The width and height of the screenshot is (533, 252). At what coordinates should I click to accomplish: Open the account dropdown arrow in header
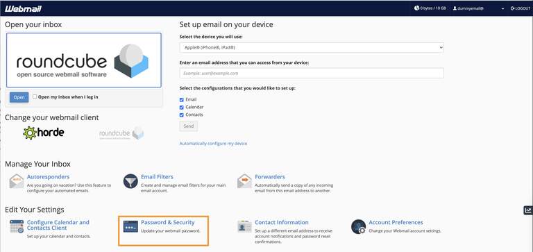[502, 9]
